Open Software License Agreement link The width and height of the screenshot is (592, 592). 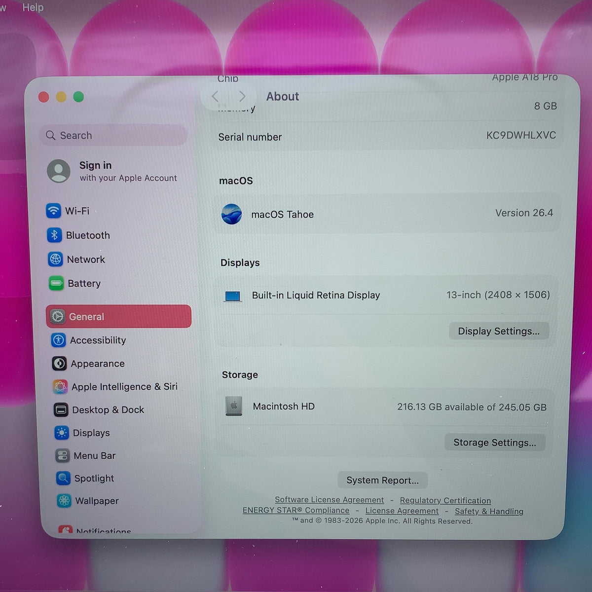(329, 500)
